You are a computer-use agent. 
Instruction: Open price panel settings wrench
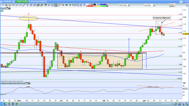click(x=5, y=8)
